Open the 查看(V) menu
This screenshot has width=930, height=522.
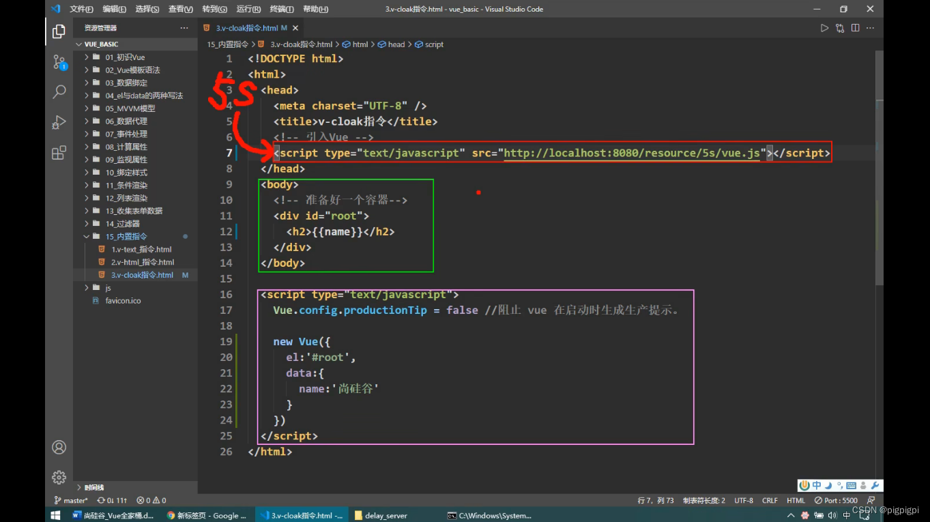tap(181, 9)
